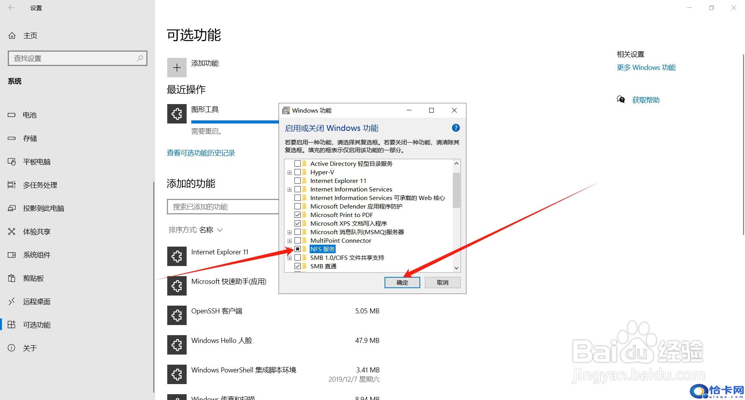Expand the Hyper-V tree node

click(x=289, y=172)
